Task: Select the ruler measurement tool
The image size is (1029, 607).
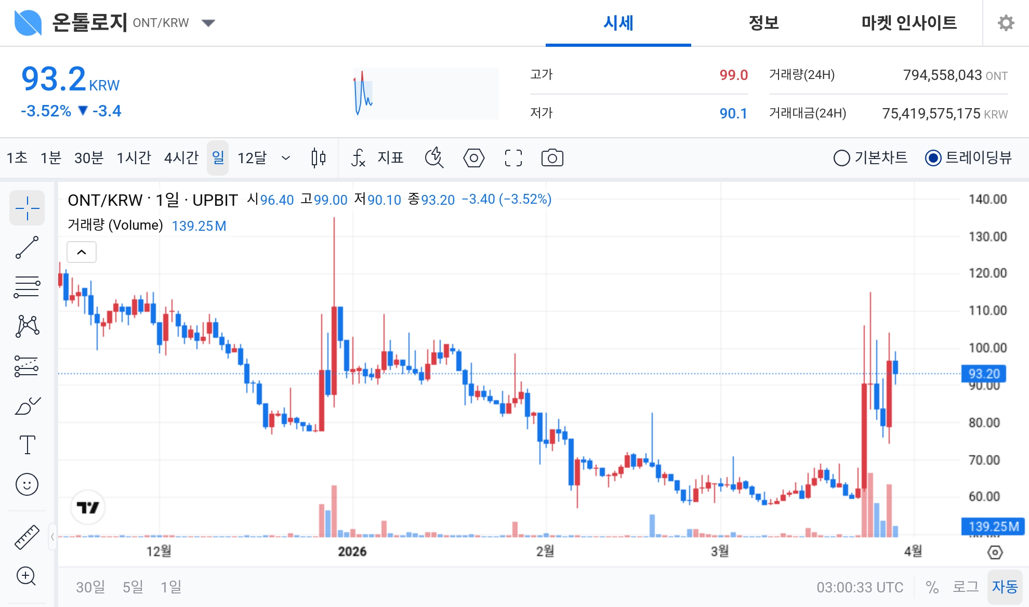Action: (x=27, y=537)
